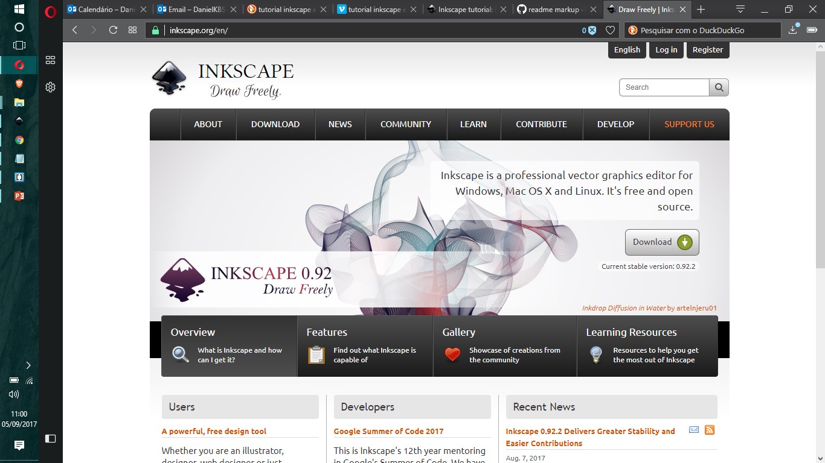Open the COMMUNITY menu

[x=406, y=124]
